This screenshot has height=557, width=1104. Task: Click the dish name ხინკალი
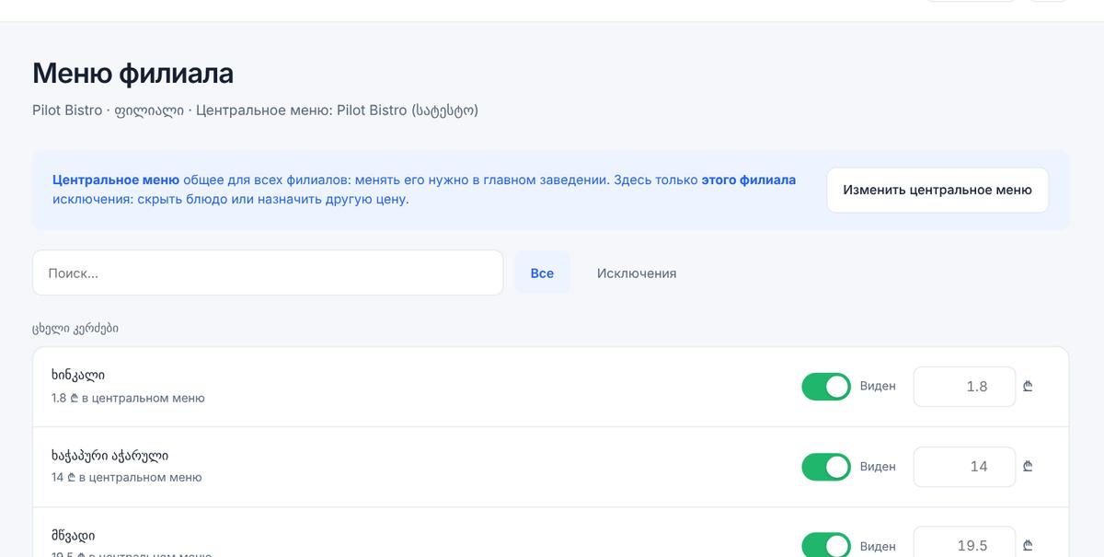tap(78, 375)
